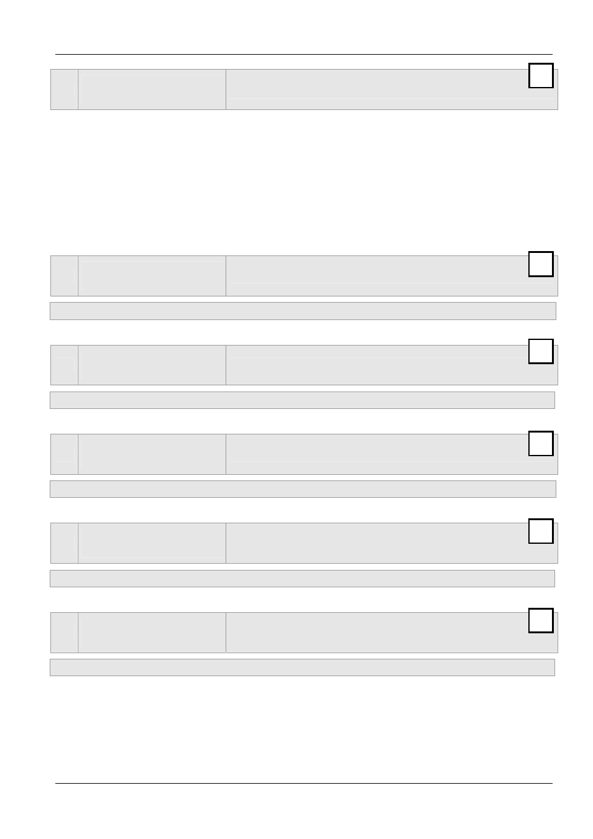593x839 pixels.
Task: Select the narrow first cell of fourth row
Action: (x=64, y=454)
